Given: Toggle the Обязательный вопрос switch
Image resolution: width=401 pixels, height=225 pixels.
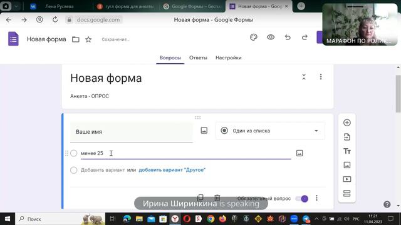Looking at the screenshot, I should (x=302, y=199).
